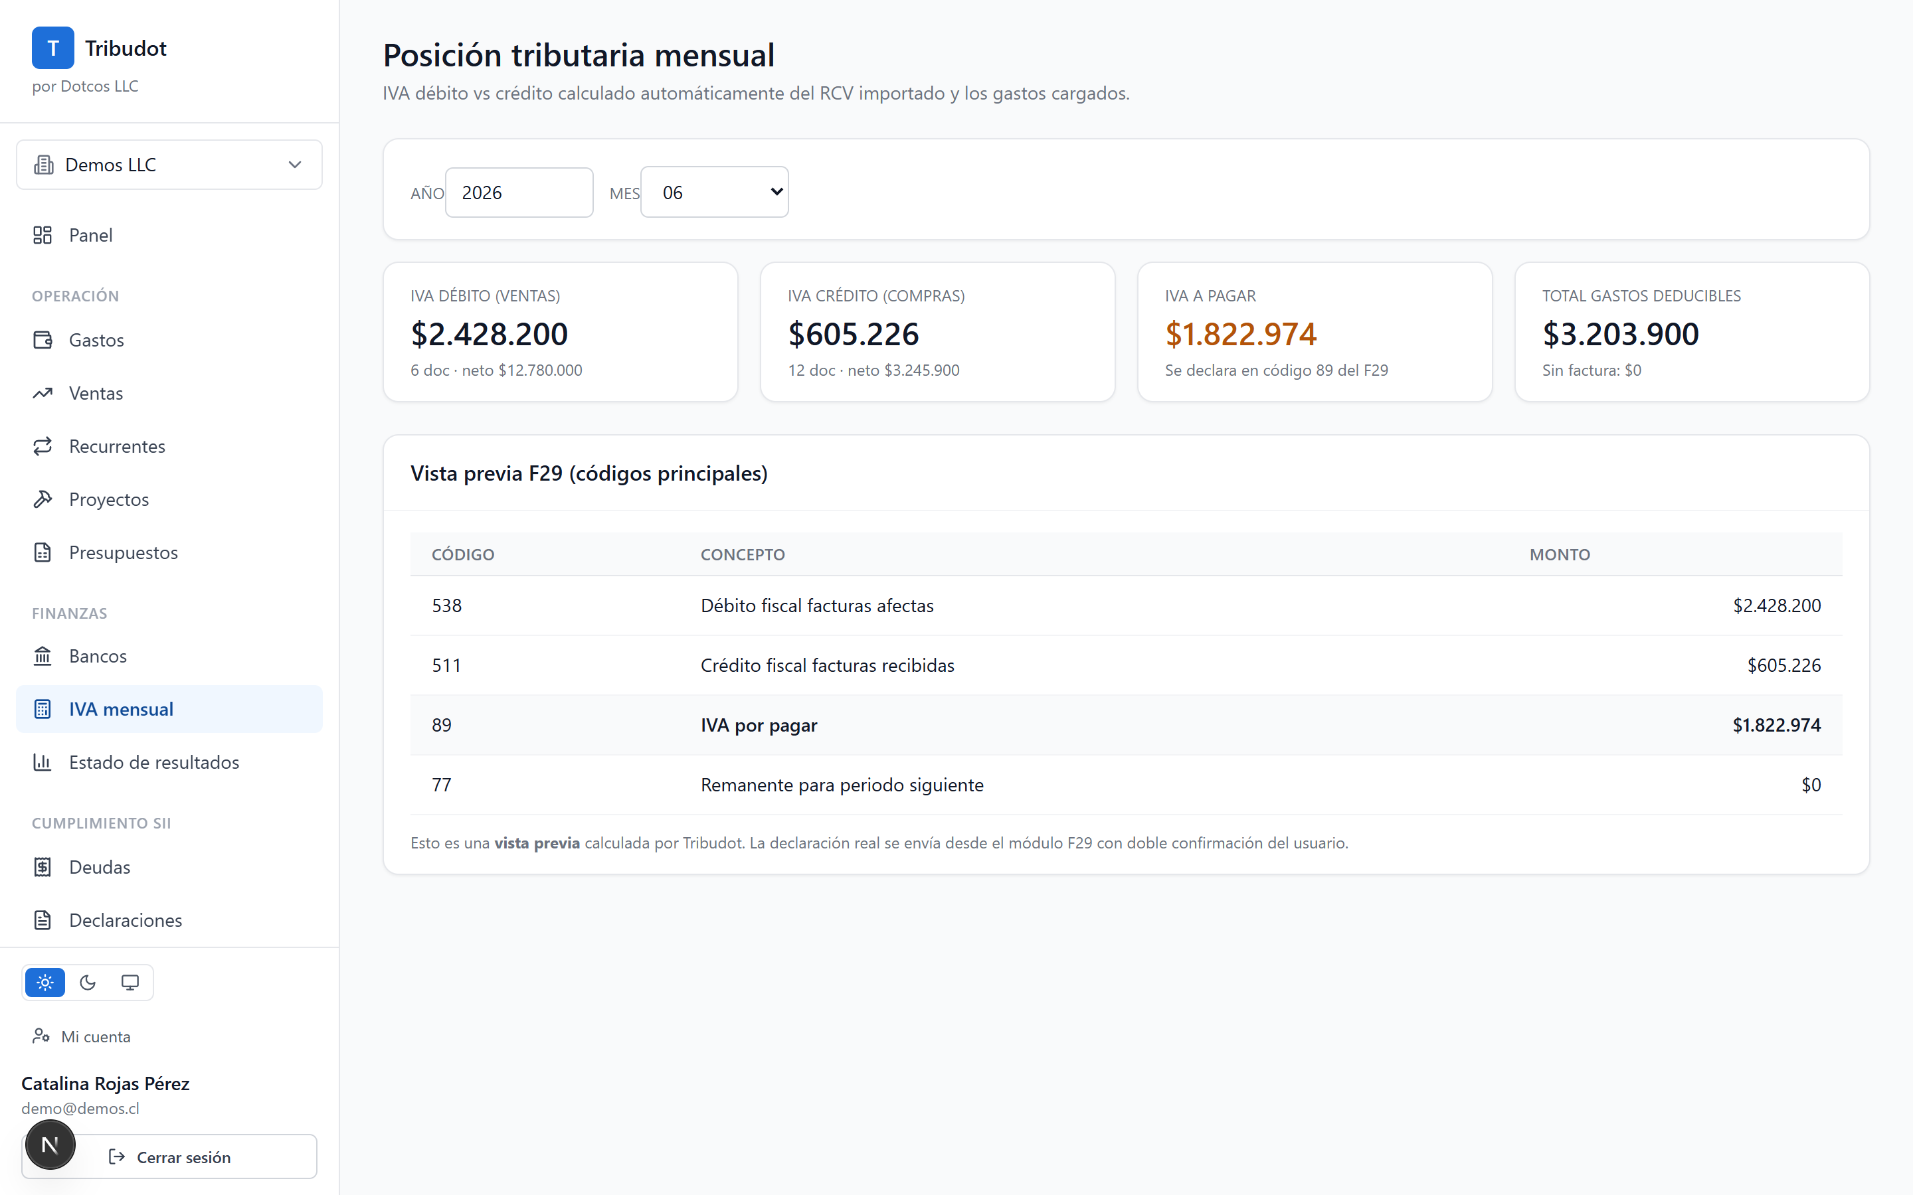Image resolution: width=1913 pixels, height=1195 pixels.
Task: Click '6 doc · neto $12.780.000' text
Action: 496,370
